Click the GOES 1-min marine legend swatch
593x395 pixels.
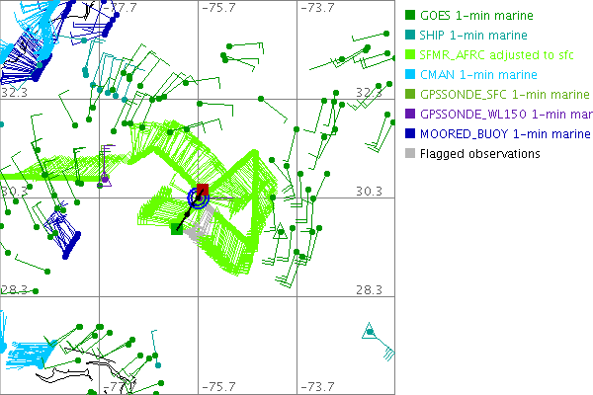coord(408,16)
